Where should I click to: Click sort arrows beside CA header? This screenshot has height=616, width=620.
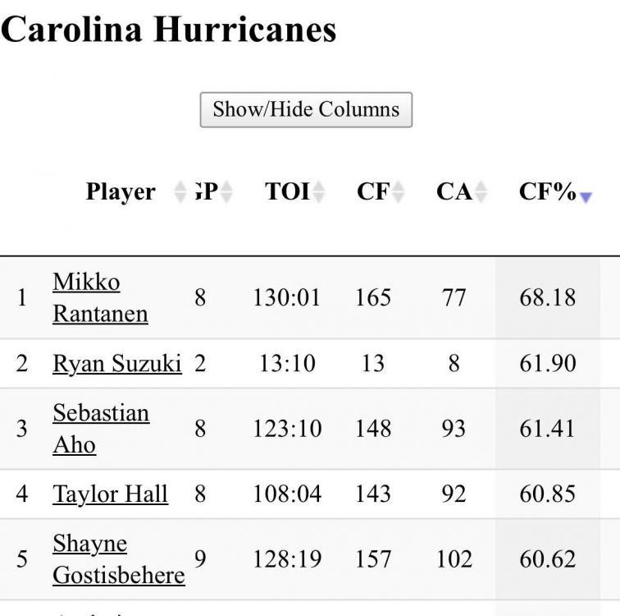tap(481, 192)
